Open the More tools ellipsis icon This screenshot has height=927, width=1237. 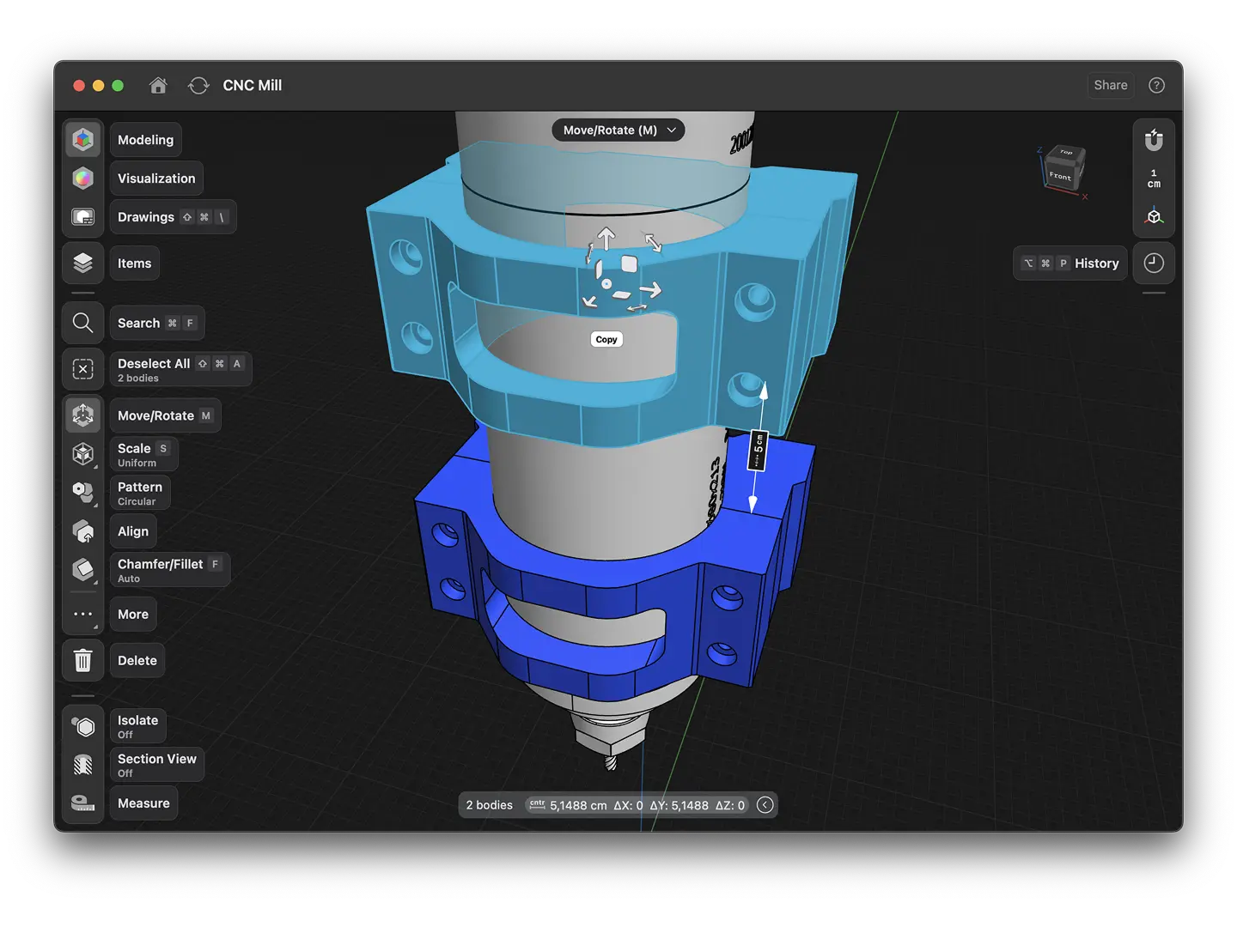coord(82,614)
